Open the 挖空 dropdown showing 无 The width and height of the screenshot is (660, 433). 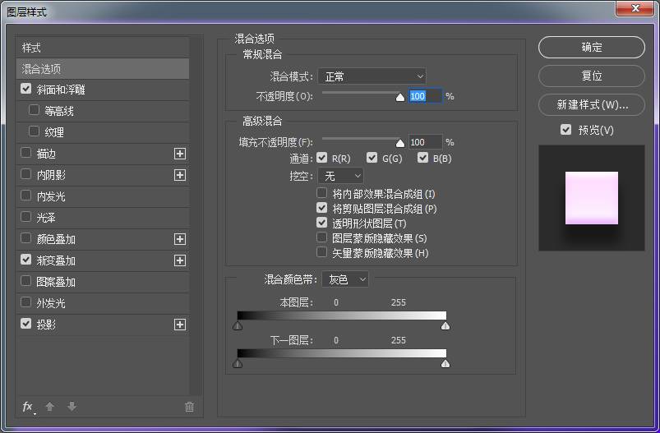pos(341,176)
